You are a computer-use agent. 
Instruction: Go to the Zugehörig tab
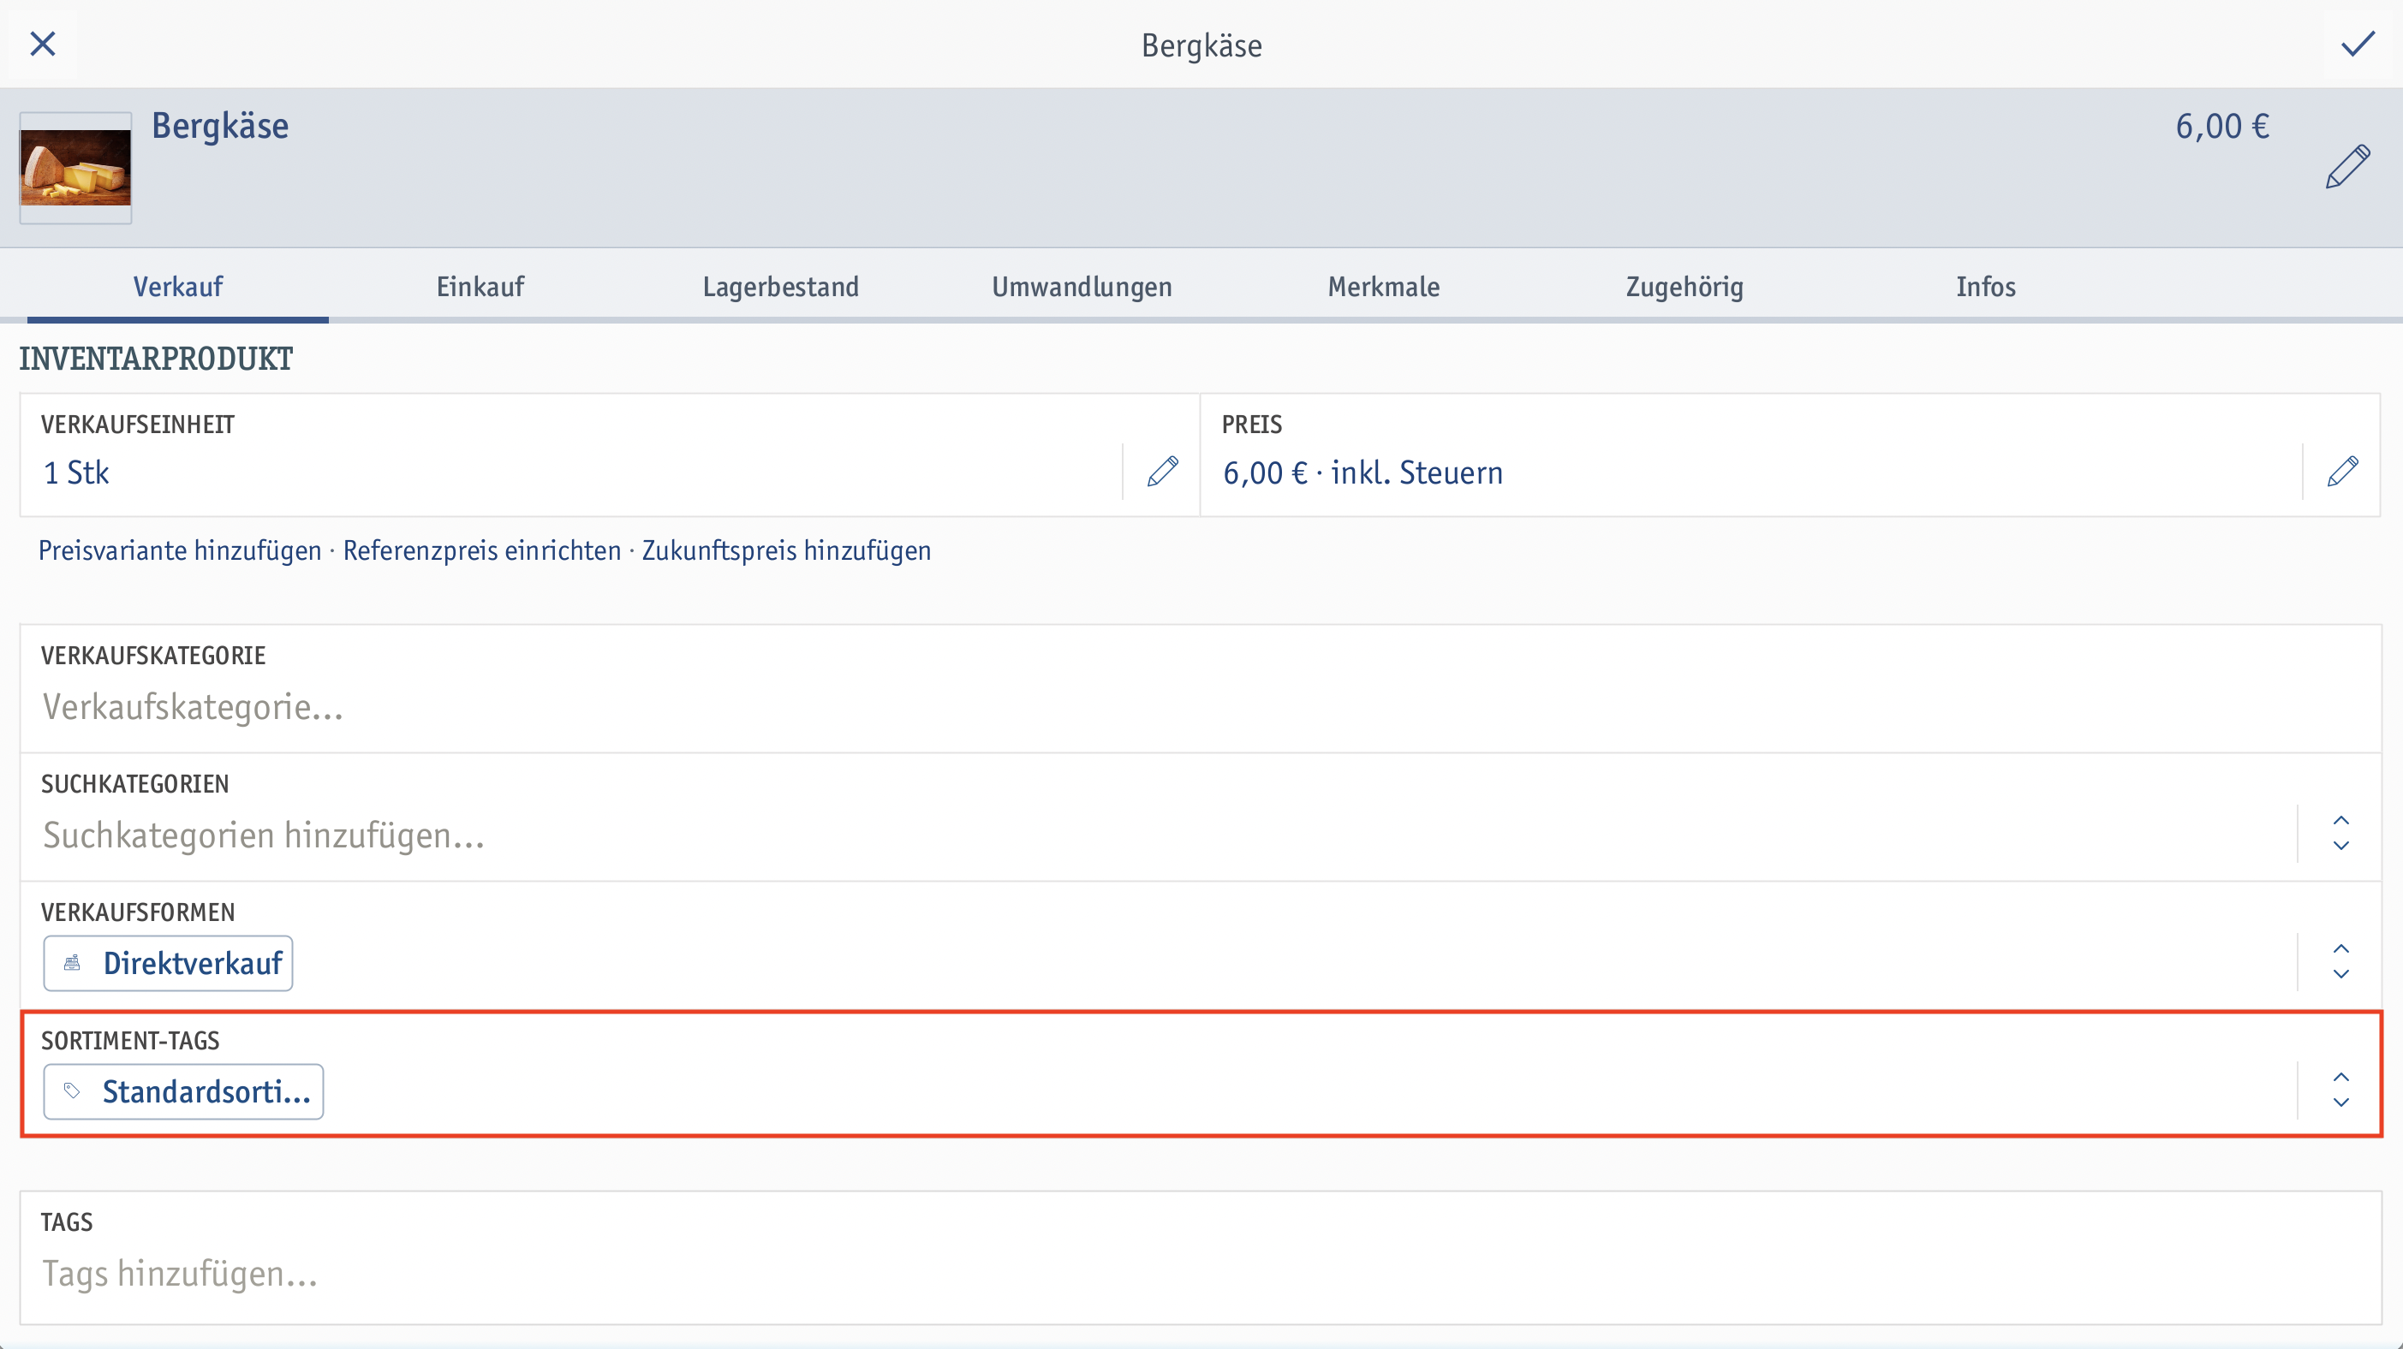coord(1684,286)
